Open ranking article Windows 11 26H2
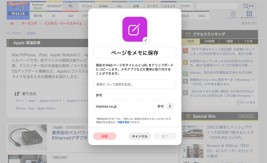Screen dimensions: 267x163 222,82
